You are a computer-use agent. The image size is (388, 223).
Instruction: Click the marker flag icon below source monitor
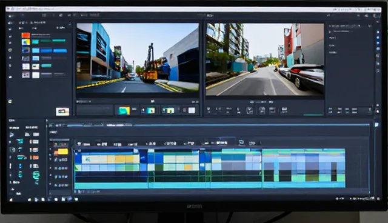click(153, 101)
